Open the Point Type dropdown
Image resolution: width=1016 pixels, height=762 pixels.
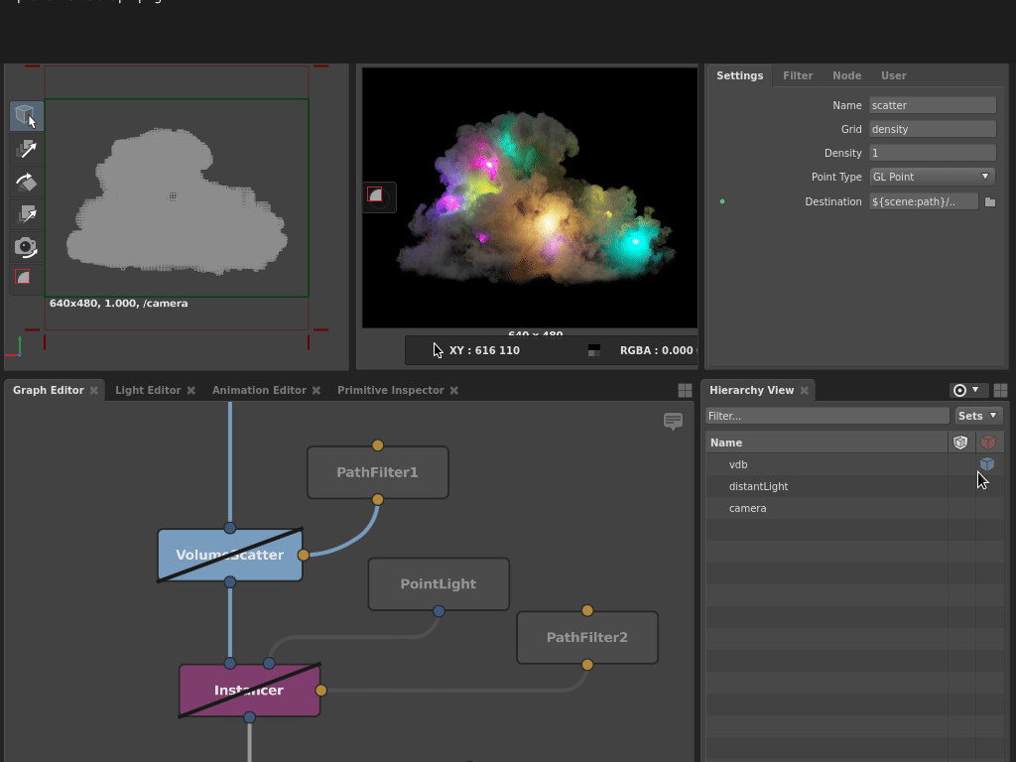[932, 177]
